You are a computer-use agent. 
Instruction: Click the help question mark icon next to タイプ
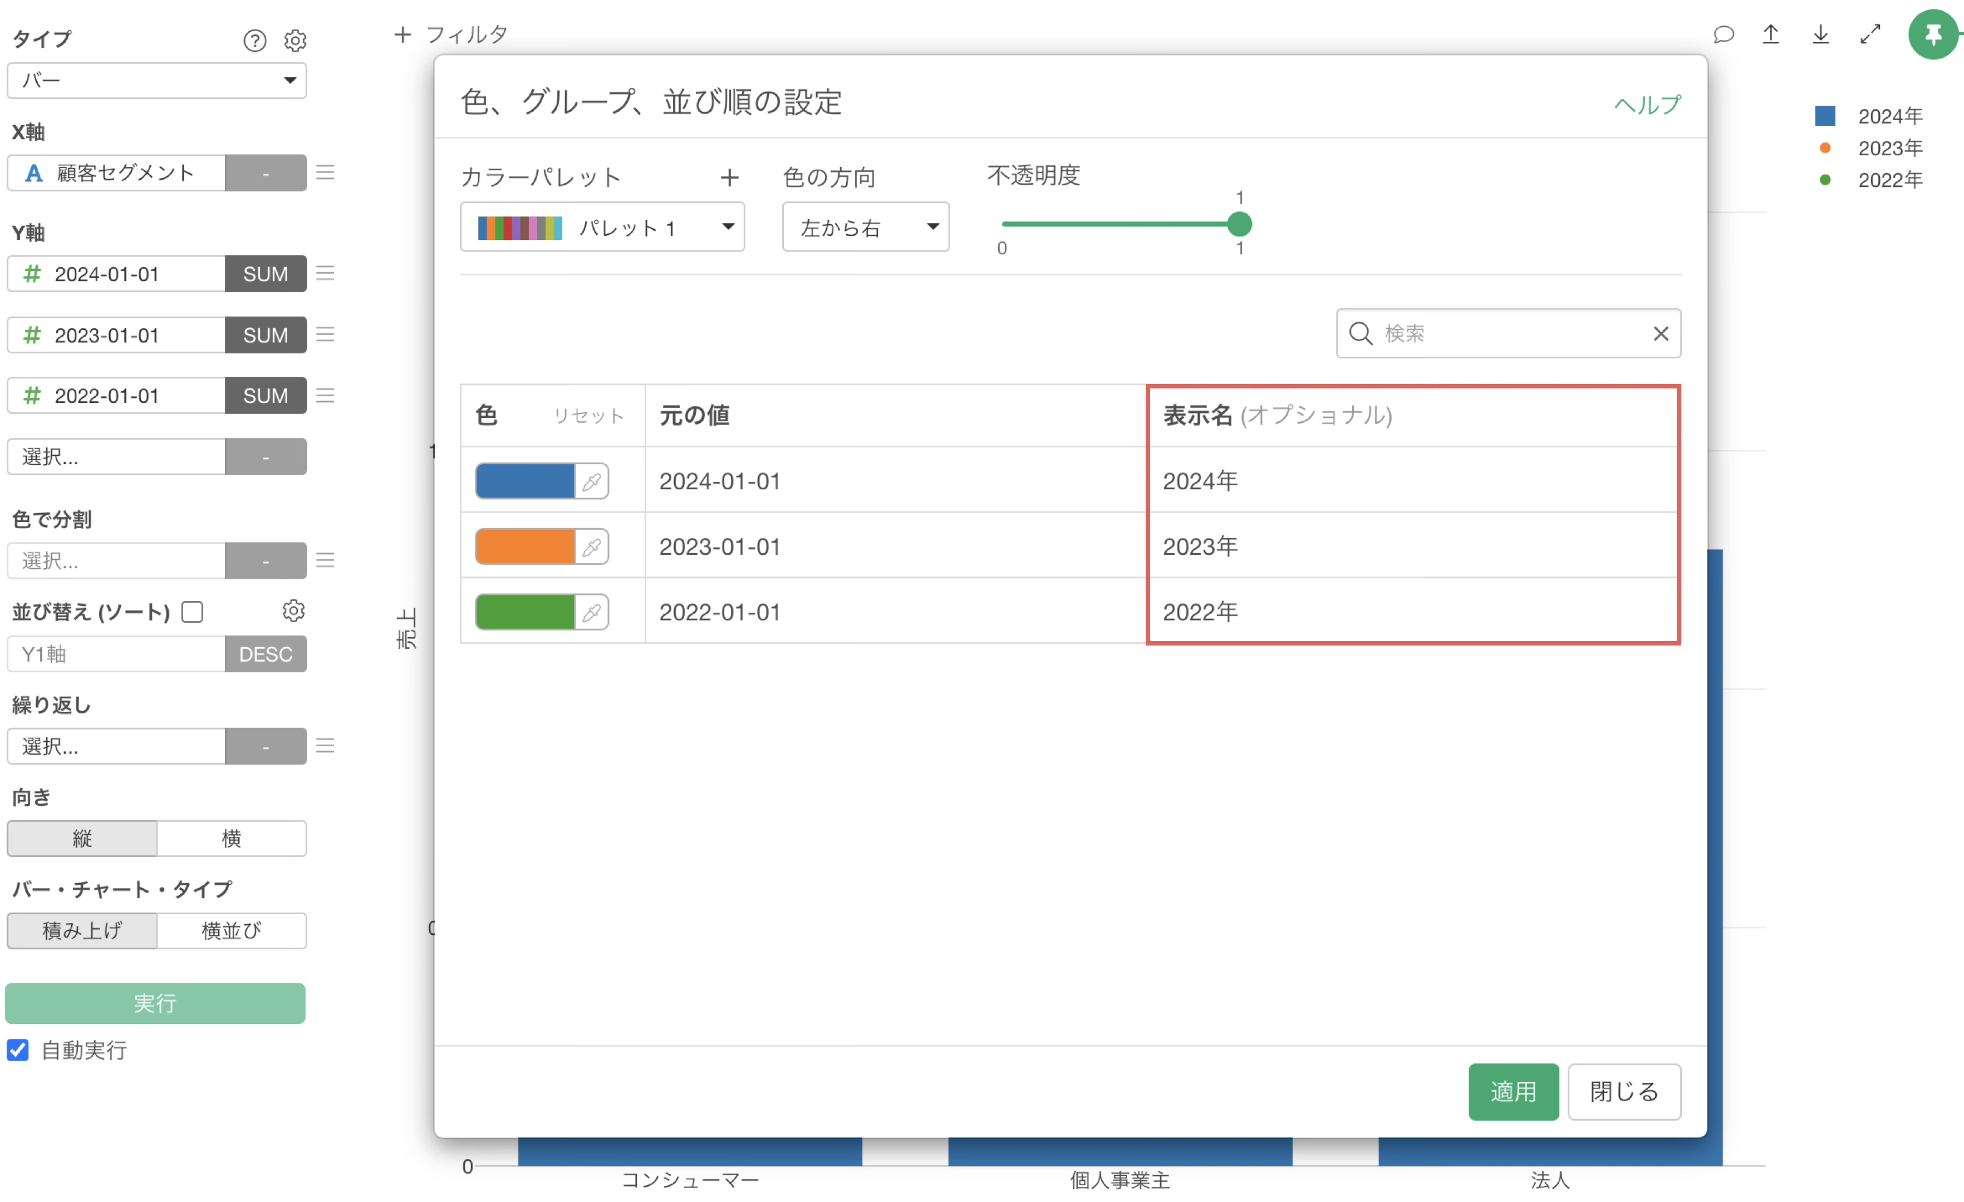click(x=254, y=40)
